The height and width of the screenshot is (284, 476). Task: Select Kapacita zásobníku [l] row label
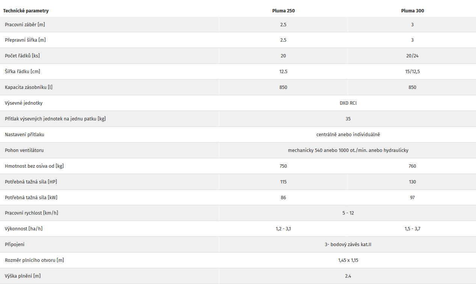click(x=29, y=87)
